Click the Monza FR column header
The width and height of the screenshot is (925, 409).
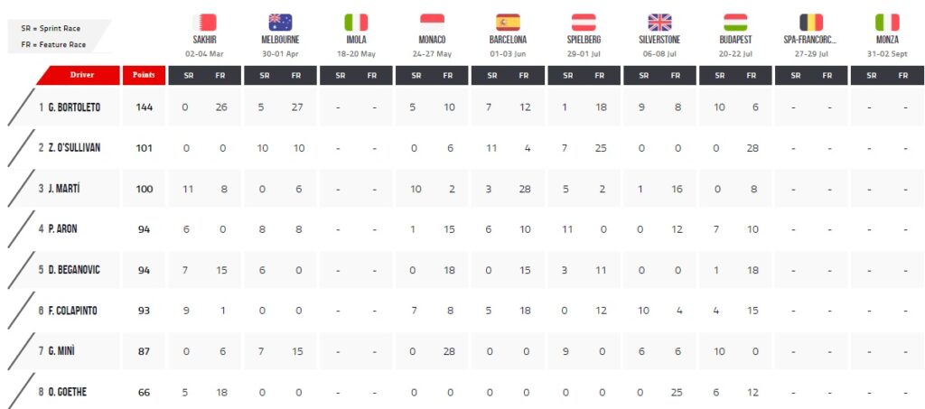coord(903,76)
